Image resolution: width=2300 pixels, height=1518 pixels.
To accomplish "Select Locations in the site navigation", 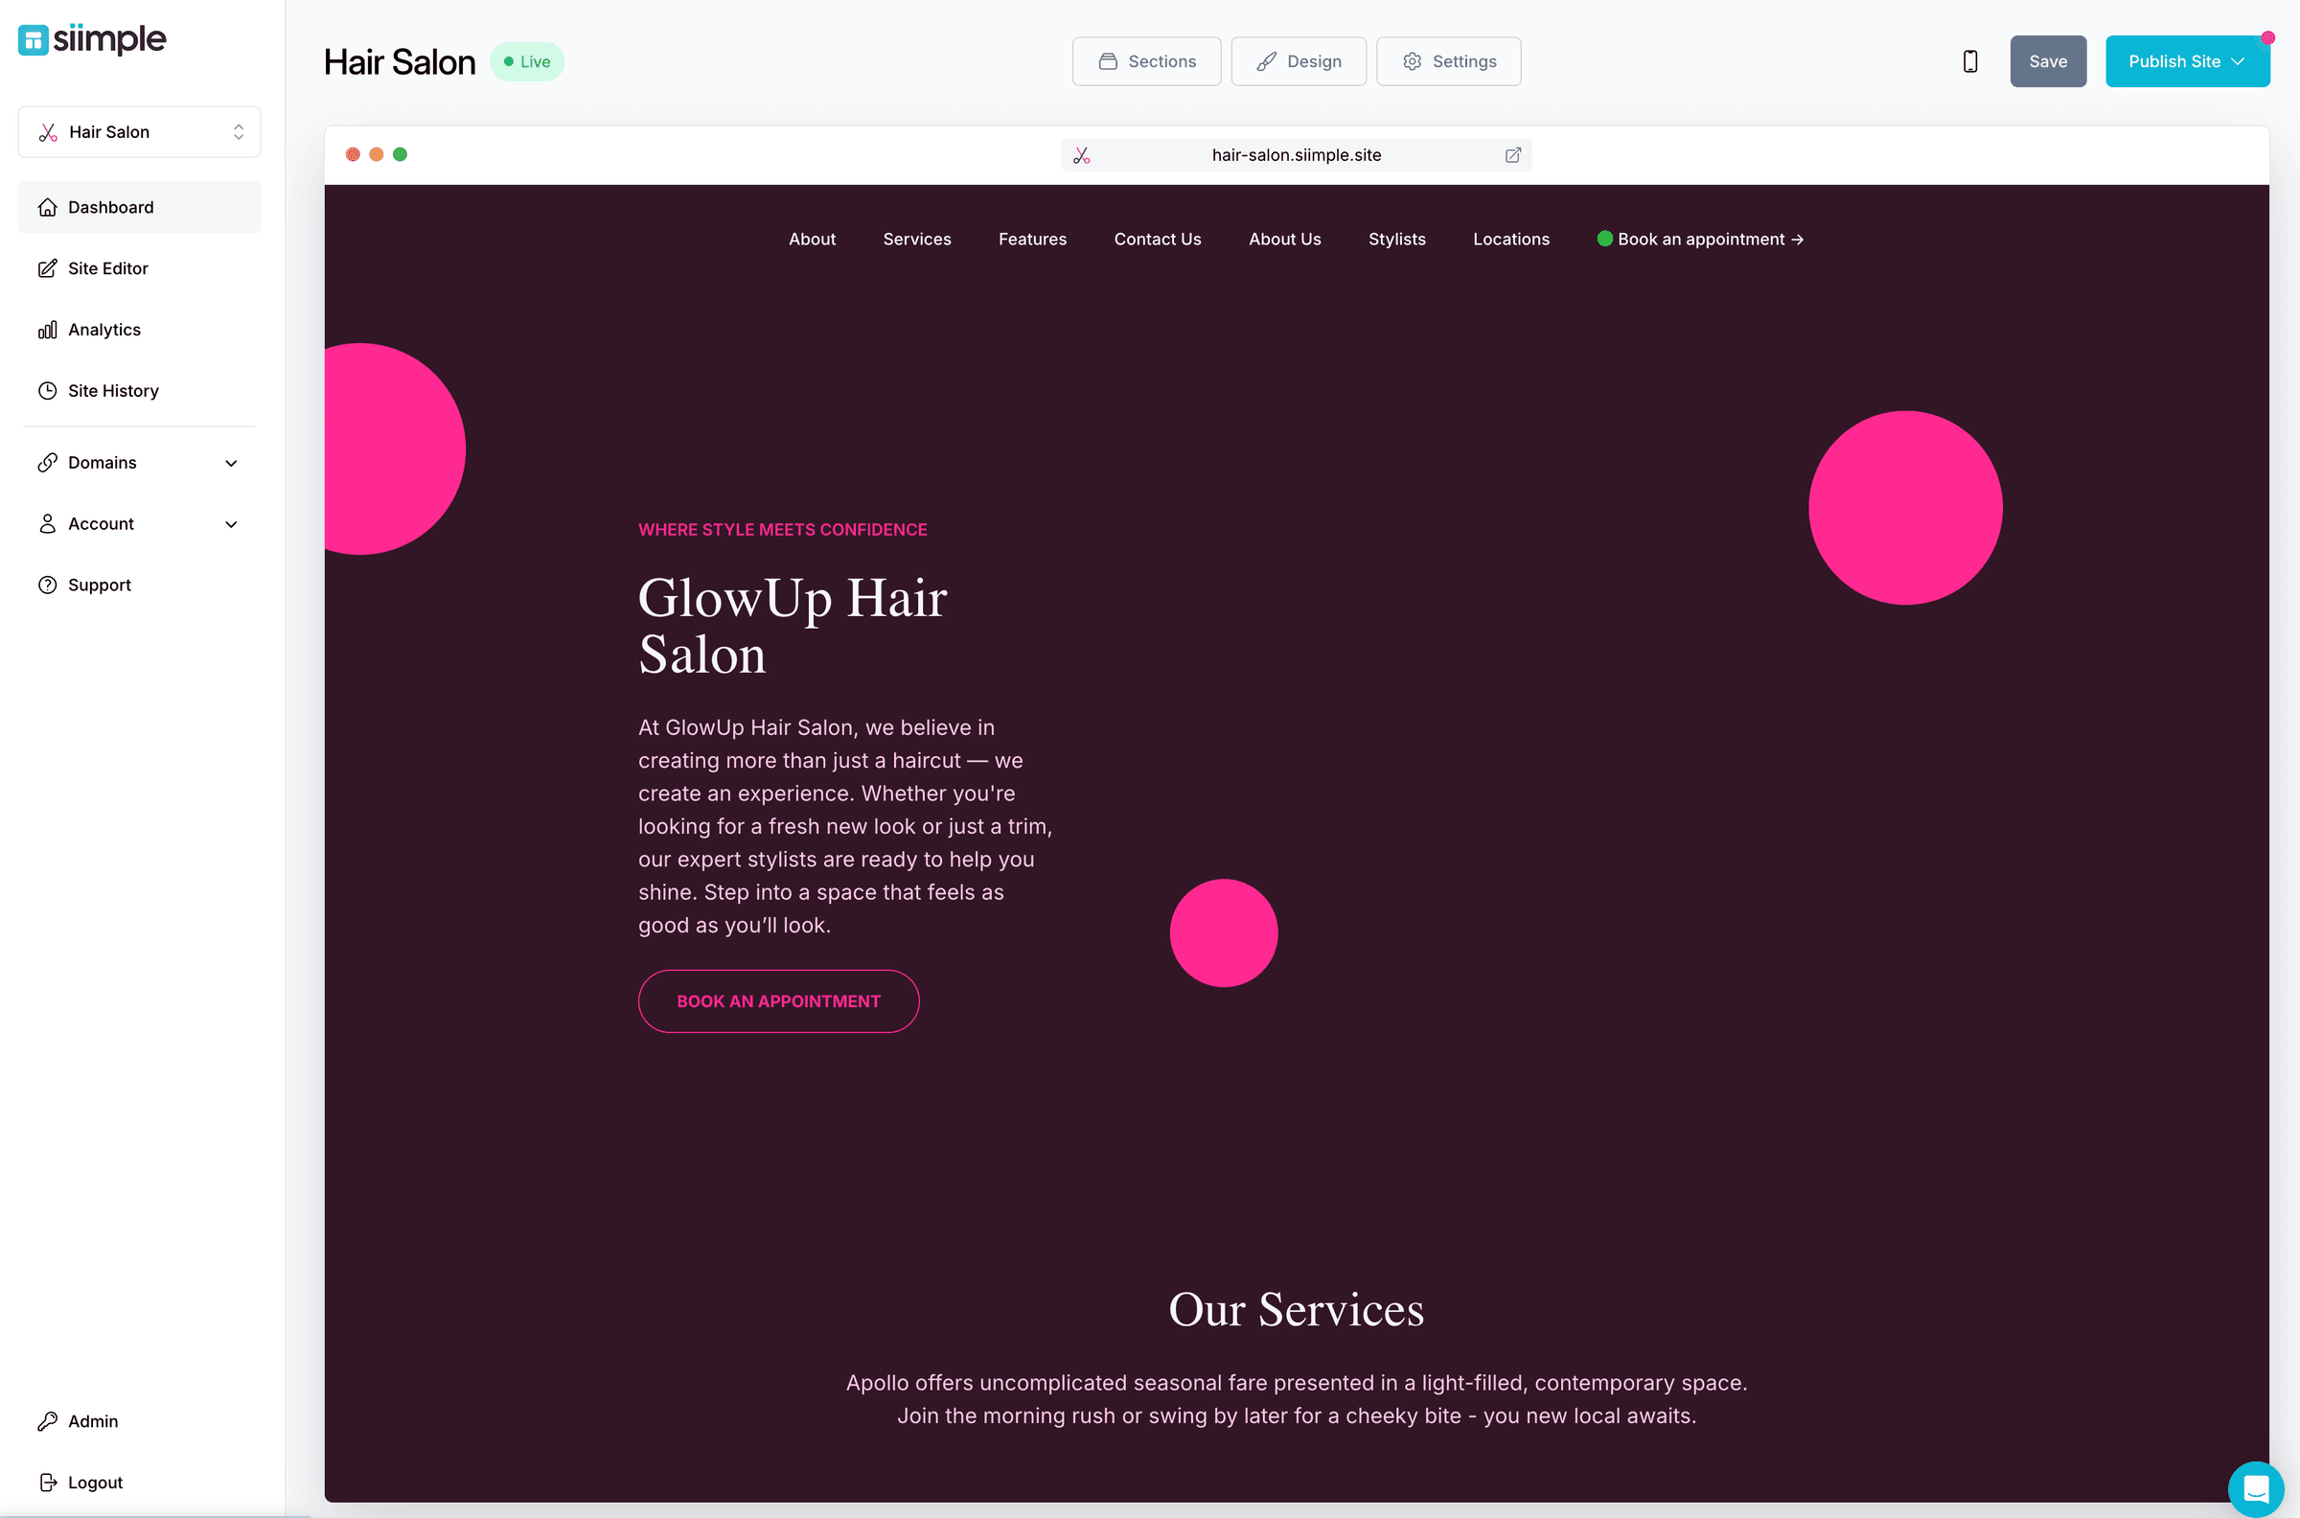I will click(1511, 240).
